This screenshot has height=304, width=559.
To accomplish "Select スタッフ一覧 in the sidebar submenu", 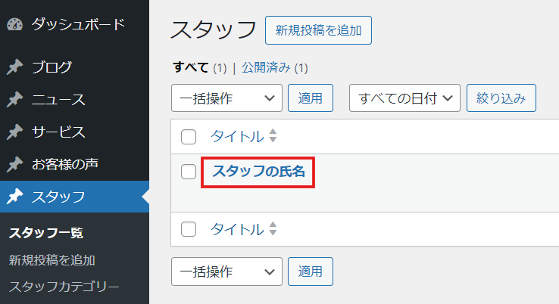I will coord(46,233).
